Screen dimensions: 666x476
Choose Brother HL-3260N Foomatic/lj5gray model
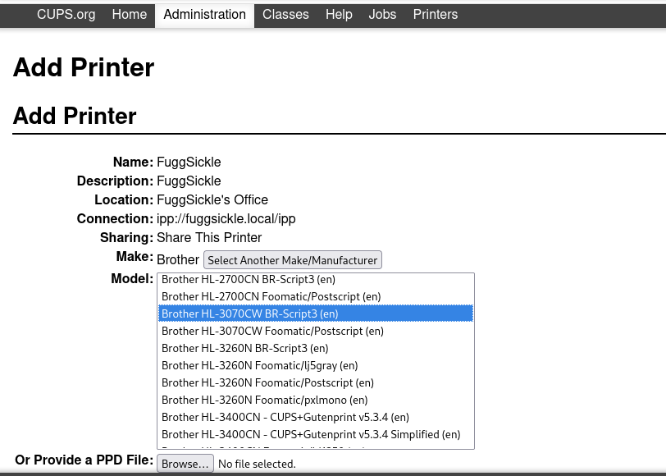point(259,365)
